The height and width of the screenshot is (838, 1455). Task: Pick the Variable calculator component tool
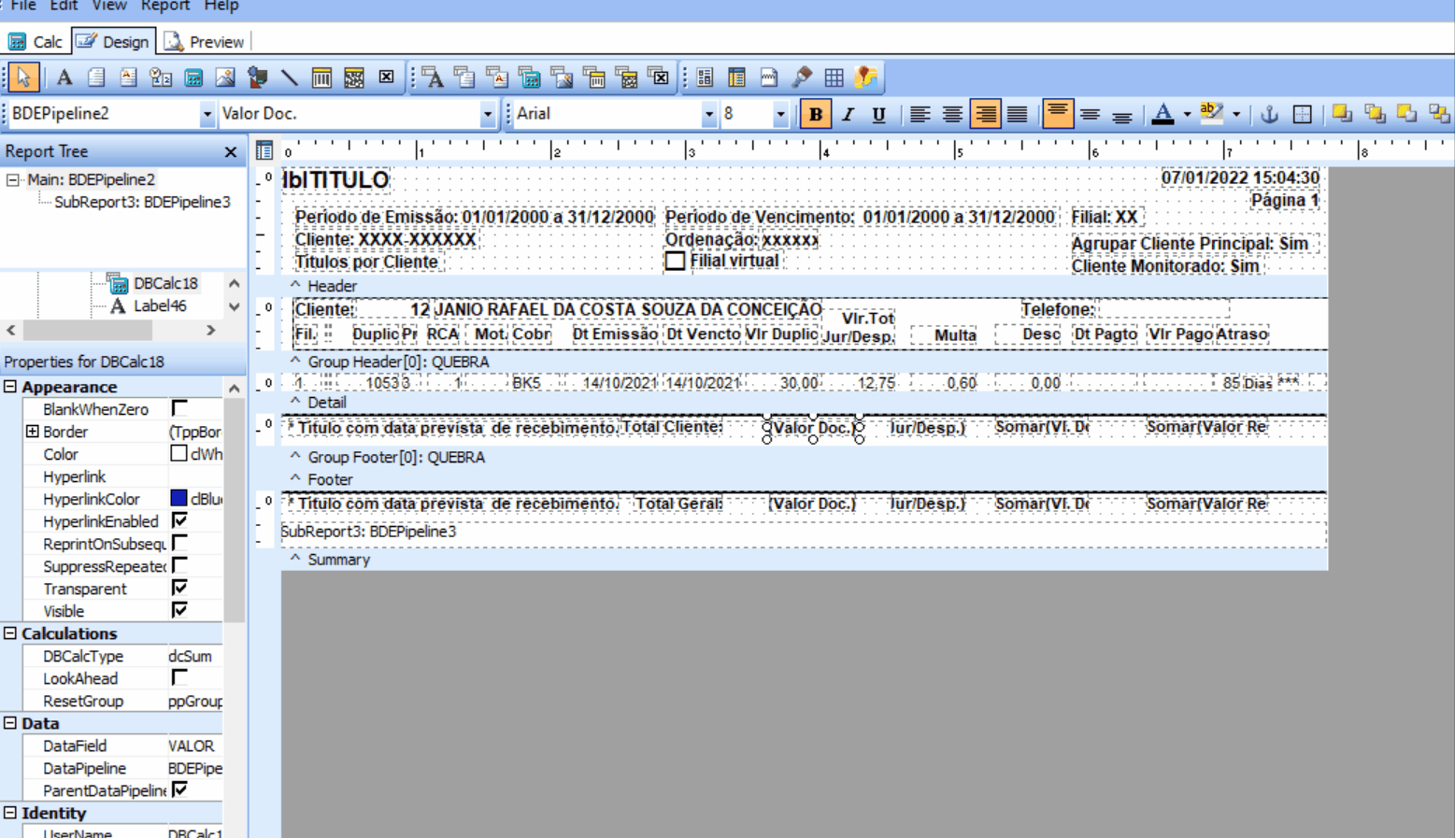pos(193,78)
